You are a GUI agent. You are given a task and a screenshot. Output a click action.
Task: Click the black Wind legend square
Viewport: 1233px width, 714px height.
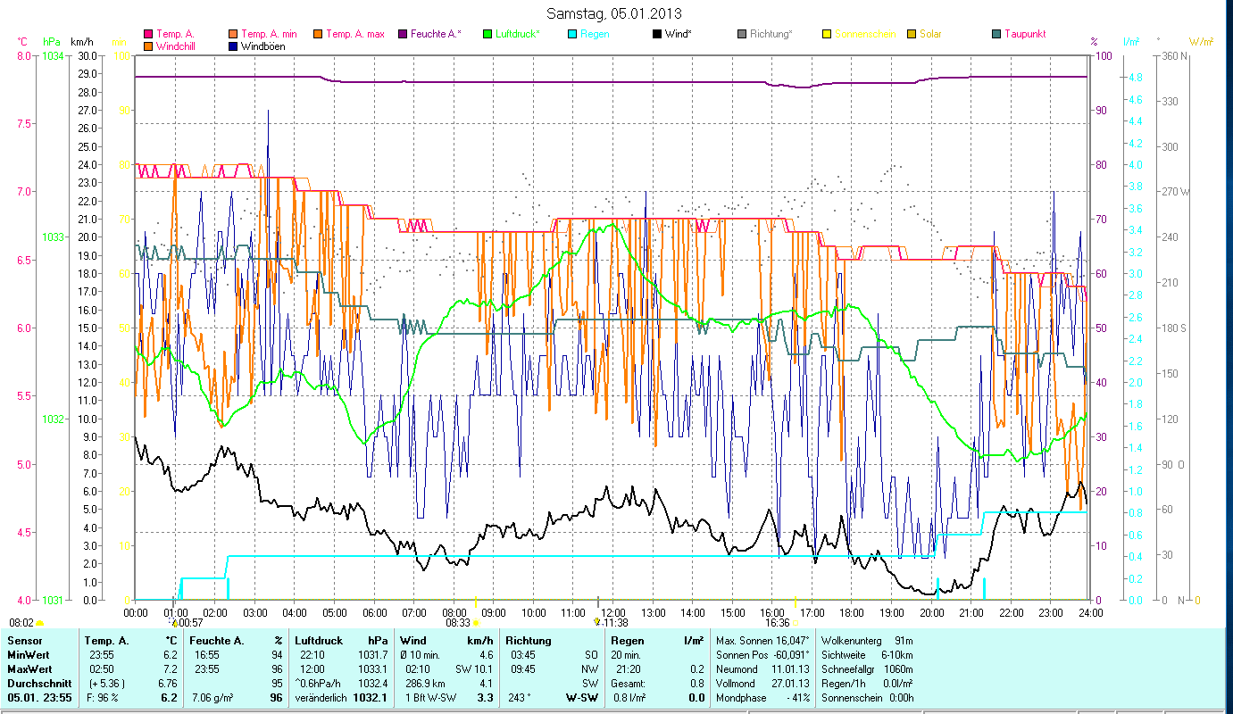click(657, 35)
